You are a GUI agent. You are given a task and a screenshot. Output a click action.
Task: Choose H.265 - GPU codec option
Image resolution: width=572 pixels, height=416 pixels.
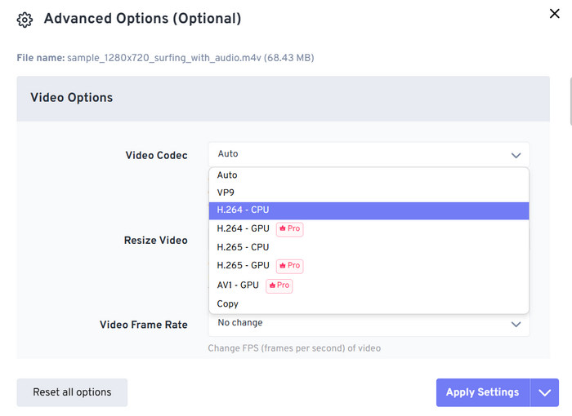(243, 266)
